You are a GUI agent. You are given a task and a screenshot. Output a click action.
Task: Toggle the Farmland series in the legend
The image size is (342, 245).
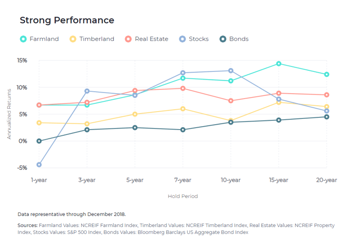pos(44,39)
